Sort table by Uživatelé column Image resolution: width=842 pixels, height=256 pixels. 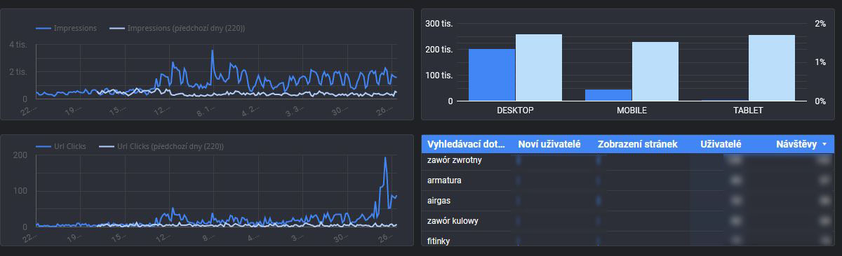tap(721, 144)
